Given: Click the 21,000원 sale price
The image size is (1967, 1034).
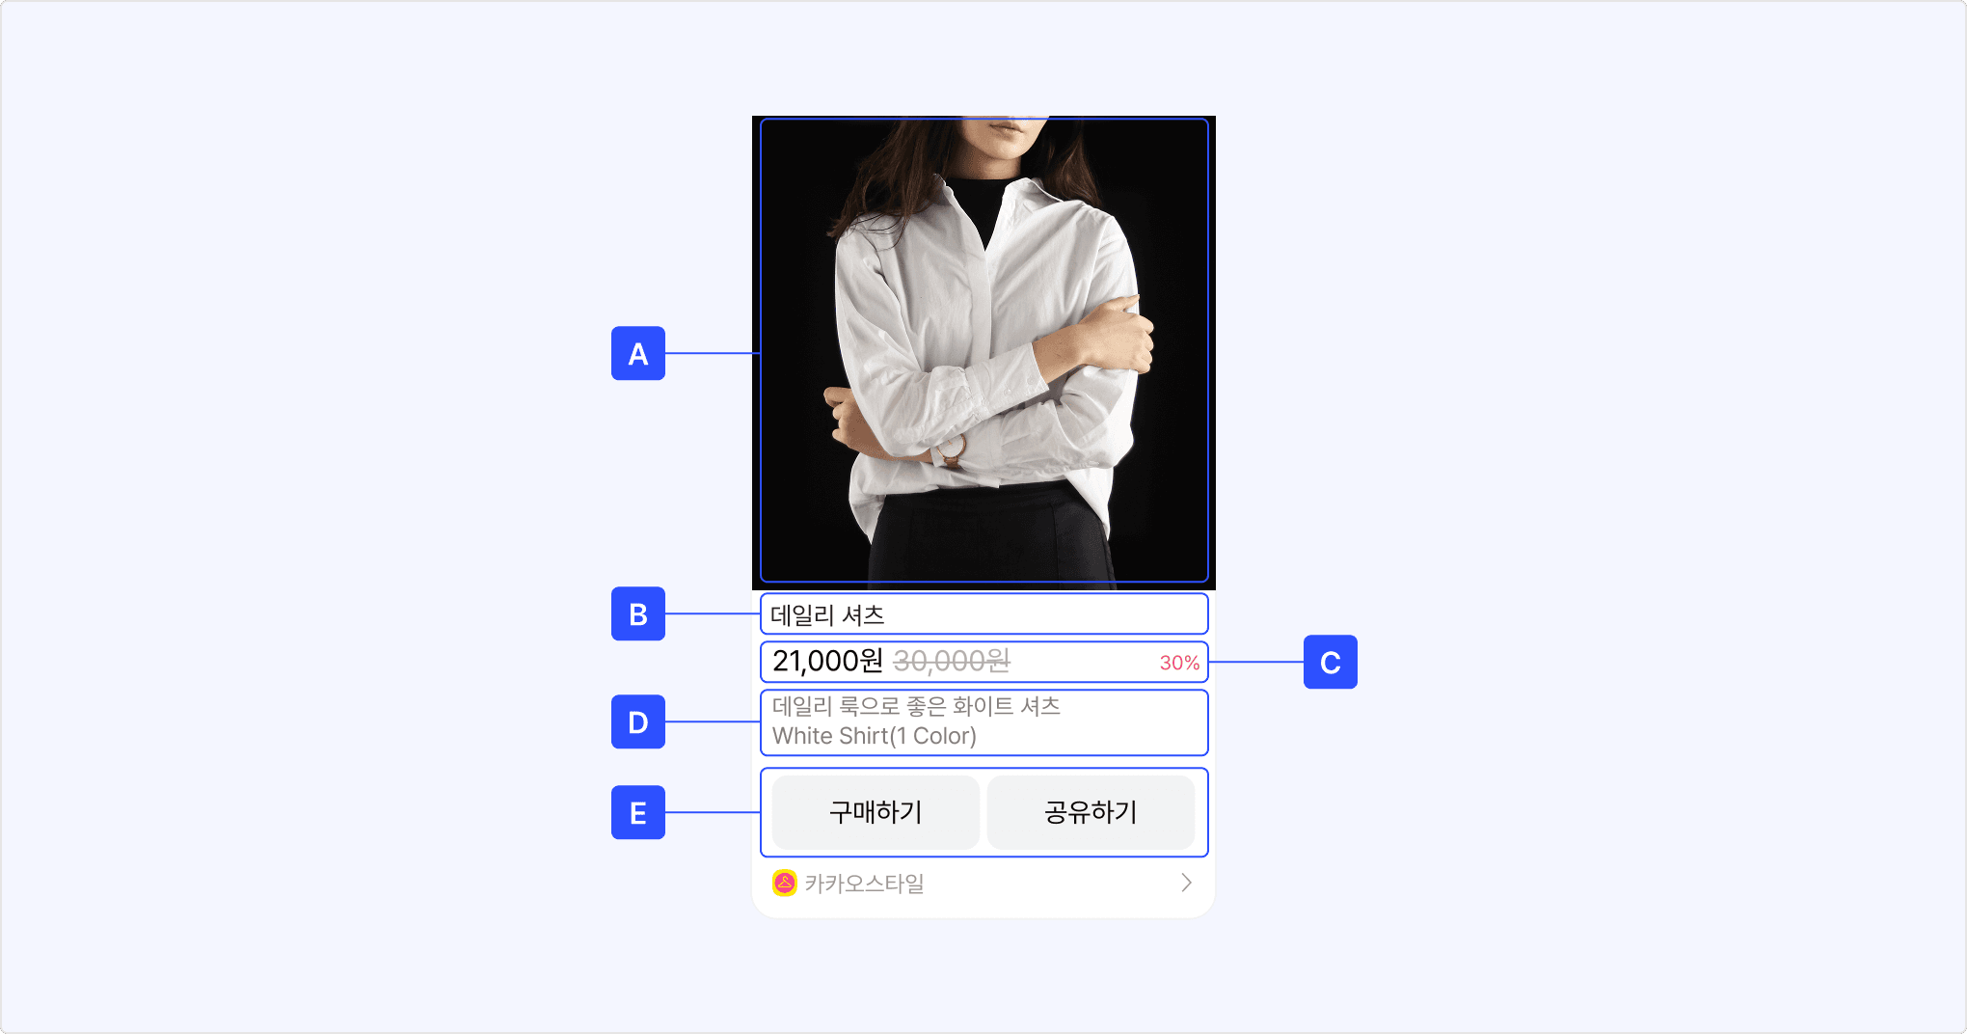Looking at the screenshot, I should (x=827, y=661).
